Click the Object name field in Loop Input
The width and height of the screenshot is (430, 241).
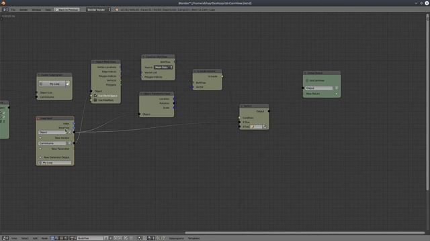point(52,133)
